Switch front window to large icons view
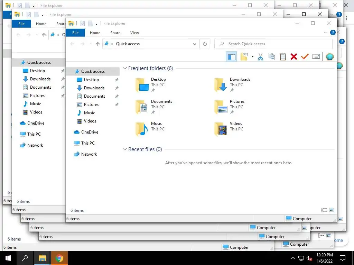The width and height of the screenshot is (354, 265). point(332,210)
